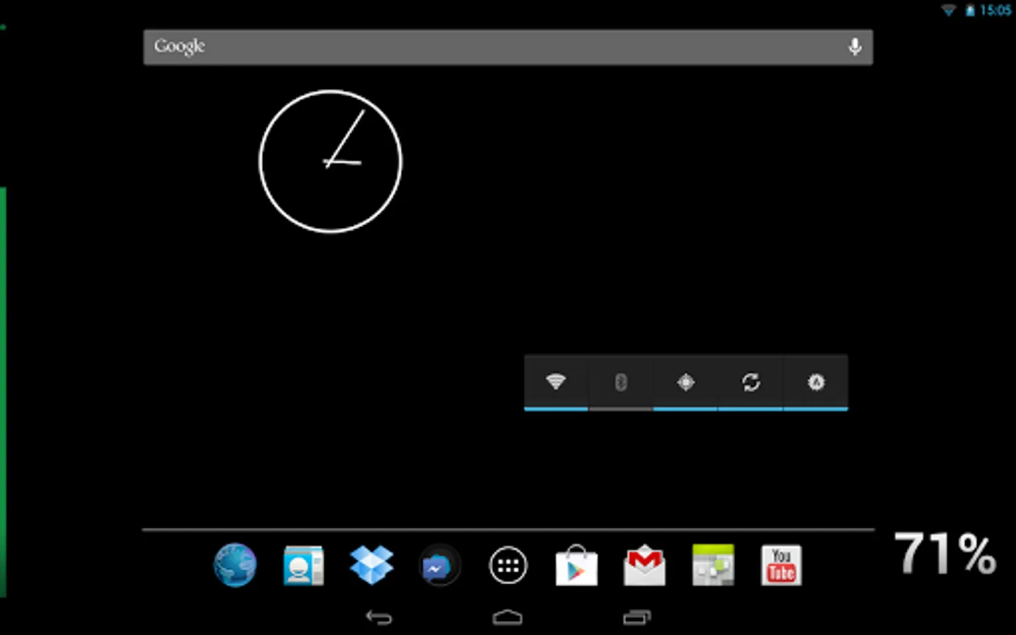Click the Google search bar
Viewport: 1016px width, 635px height.
[508, 47]
